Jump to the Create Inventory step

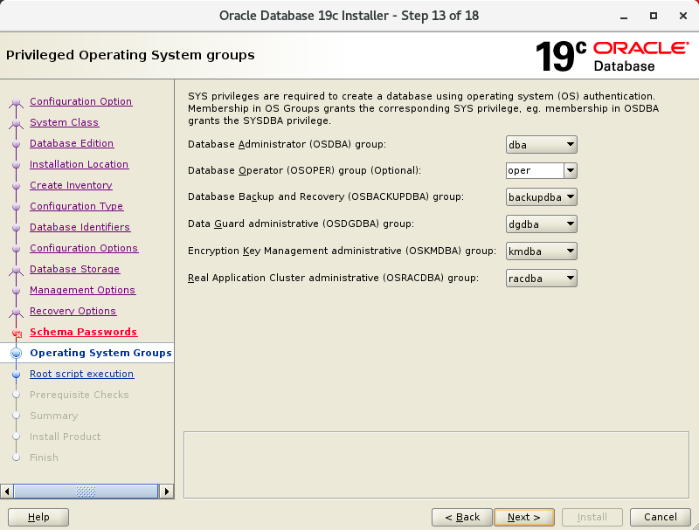pyautogui.click(x=71, y=185)
